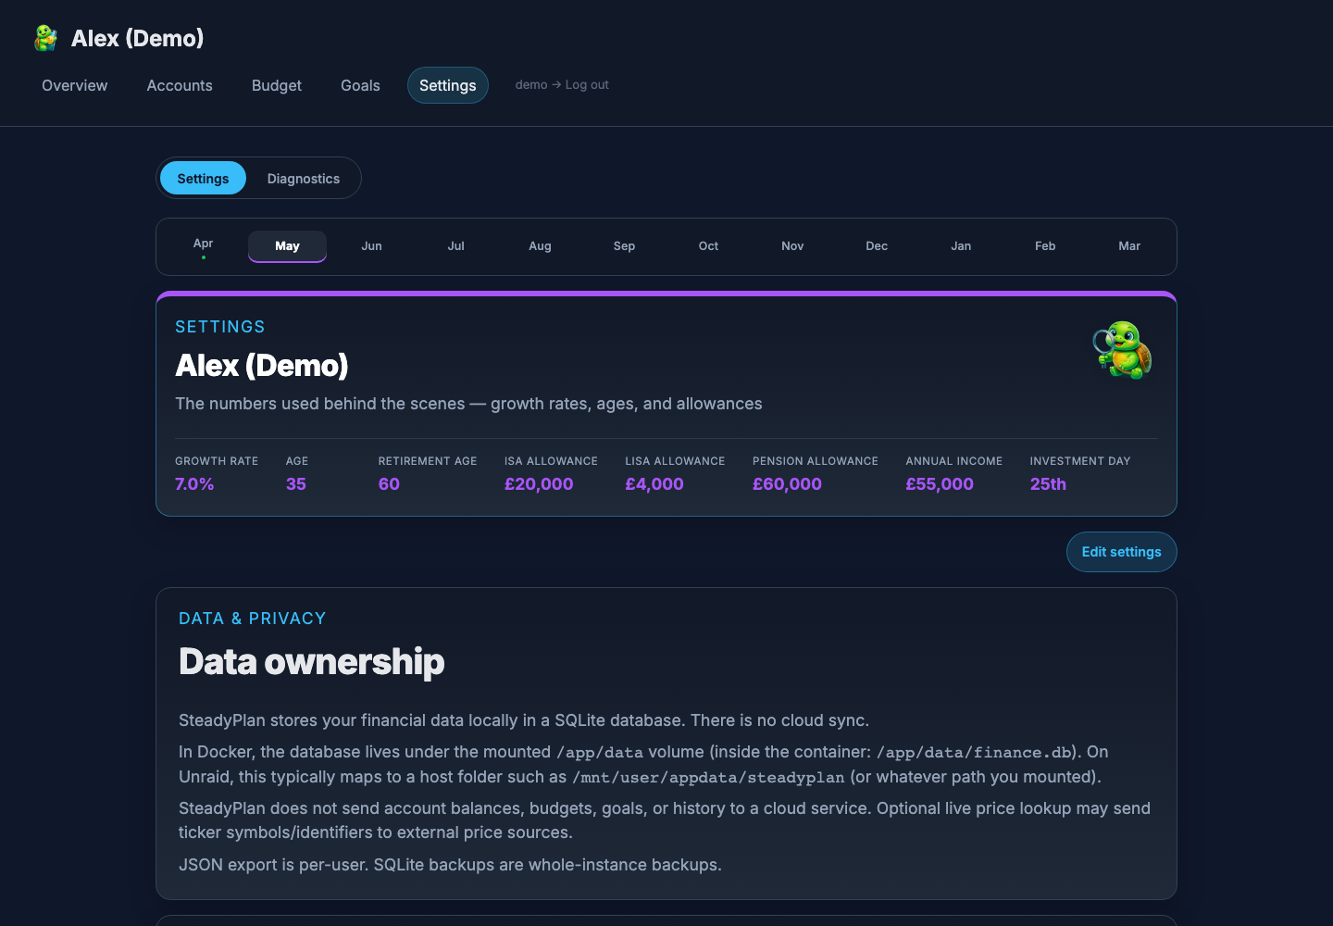
Task: Open the Budget section
Action: [277, 85]
